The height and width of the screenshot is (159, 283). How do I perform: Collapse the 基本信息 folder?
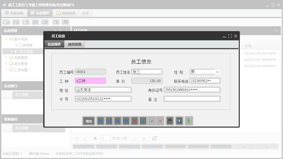(6, 39)
